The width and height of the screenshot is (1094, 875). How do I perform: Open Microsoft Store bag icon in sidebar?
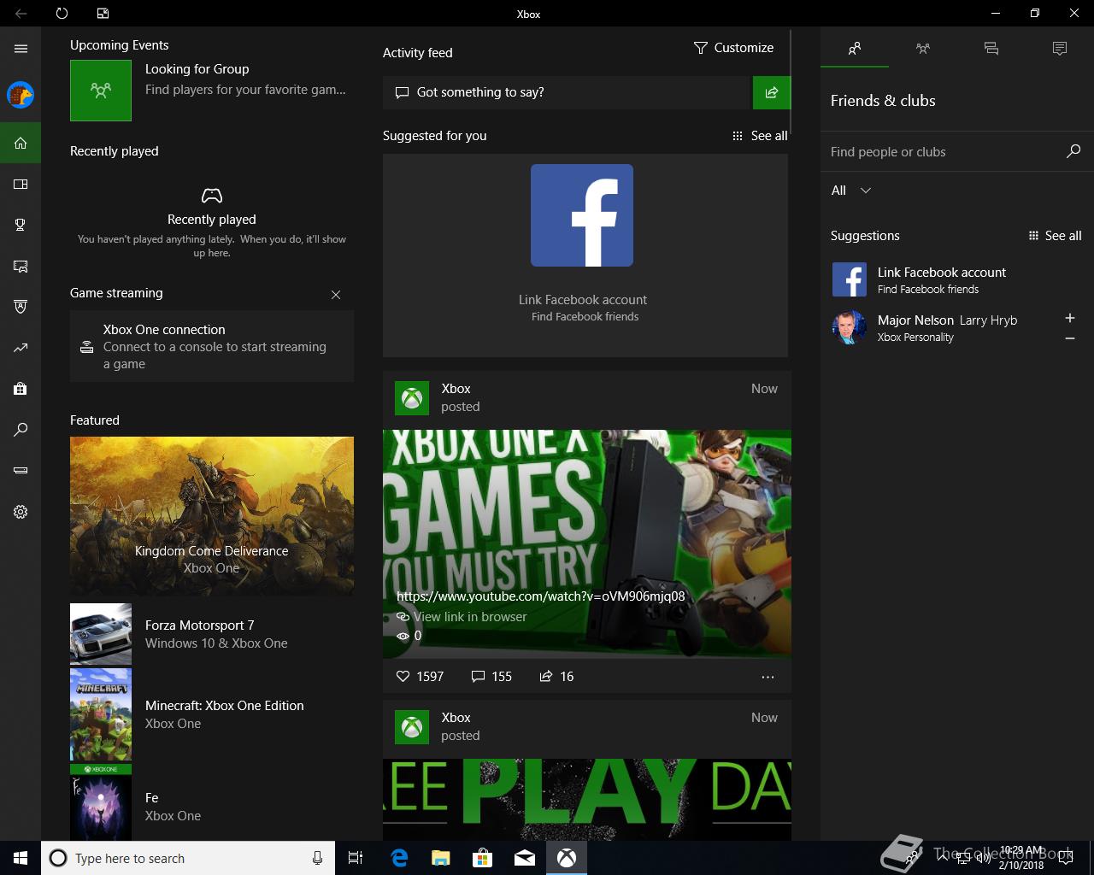[21, 389]
